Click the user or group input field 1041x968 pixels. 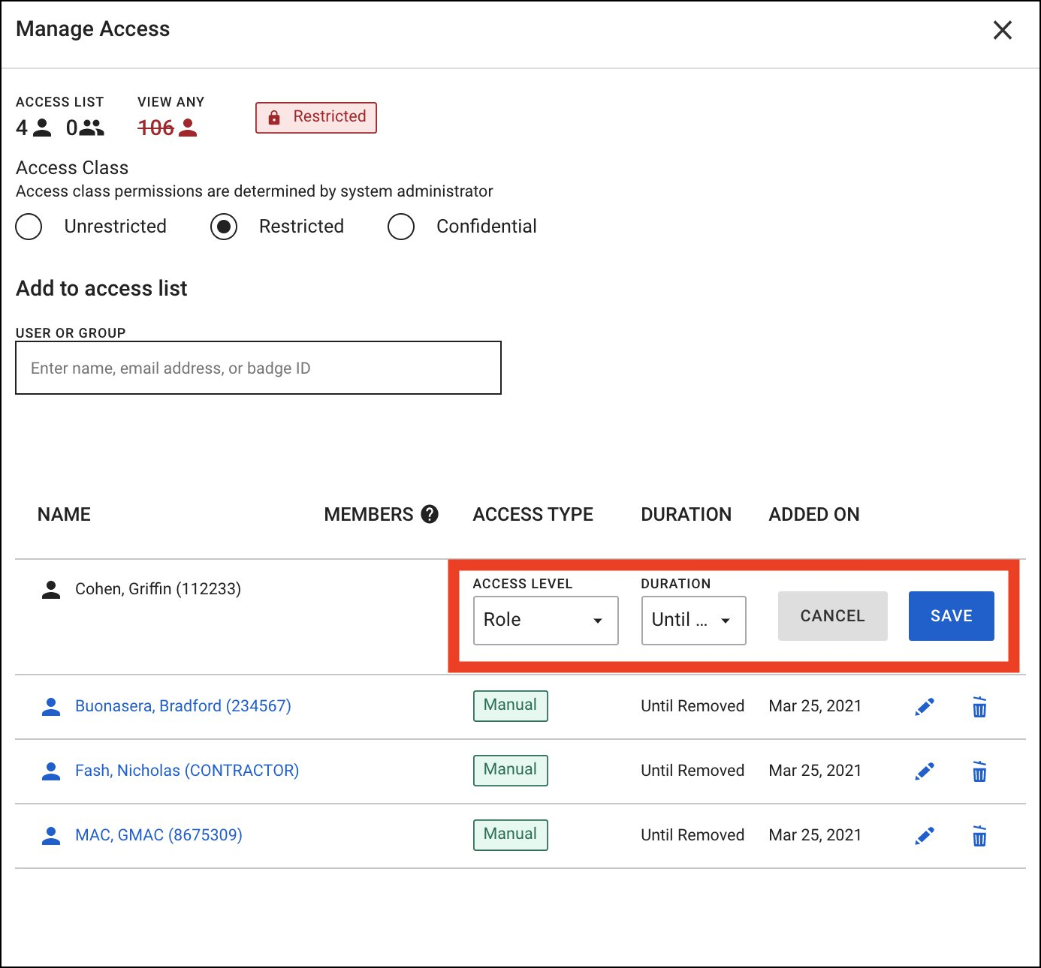[258, 368]
